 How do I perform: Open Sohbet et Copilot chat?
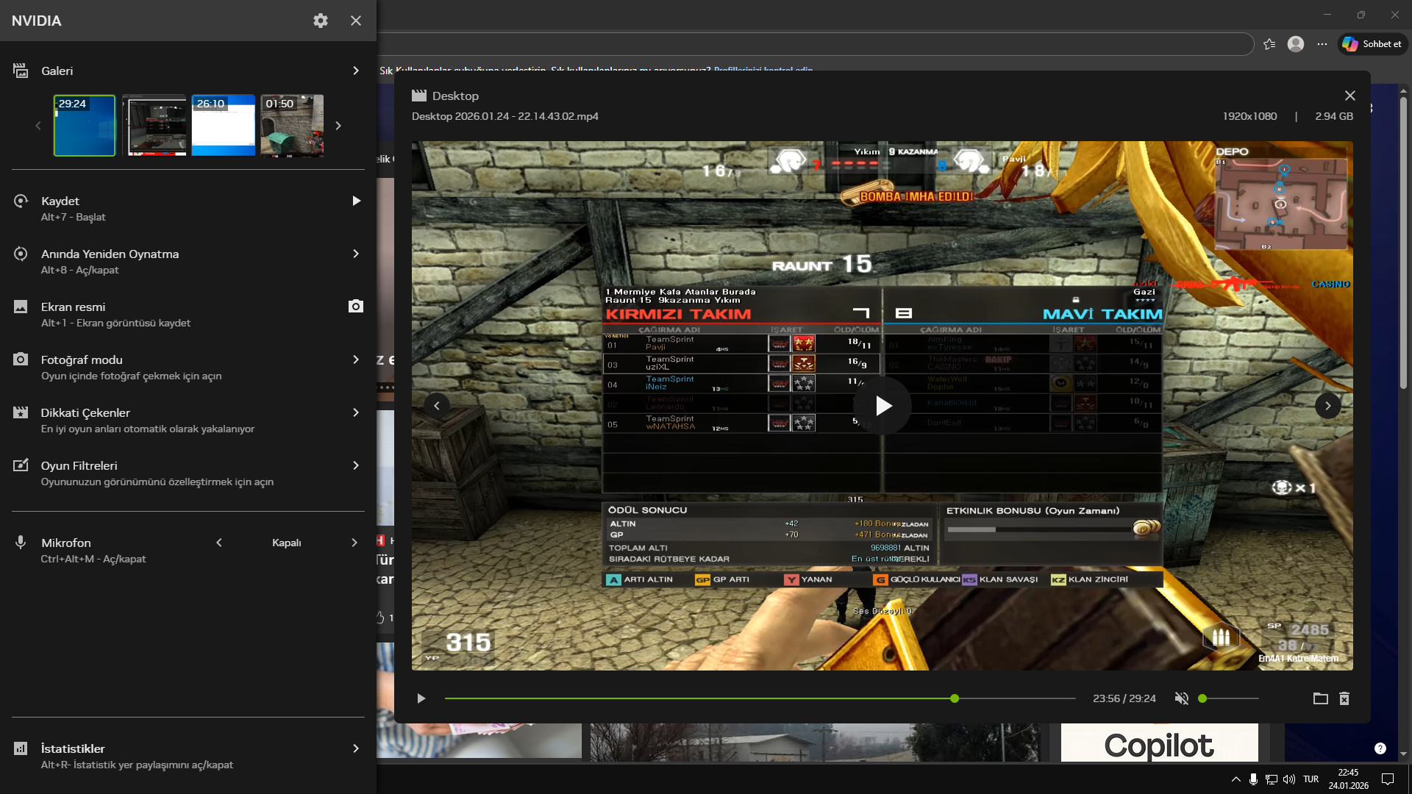[1372, 44]
